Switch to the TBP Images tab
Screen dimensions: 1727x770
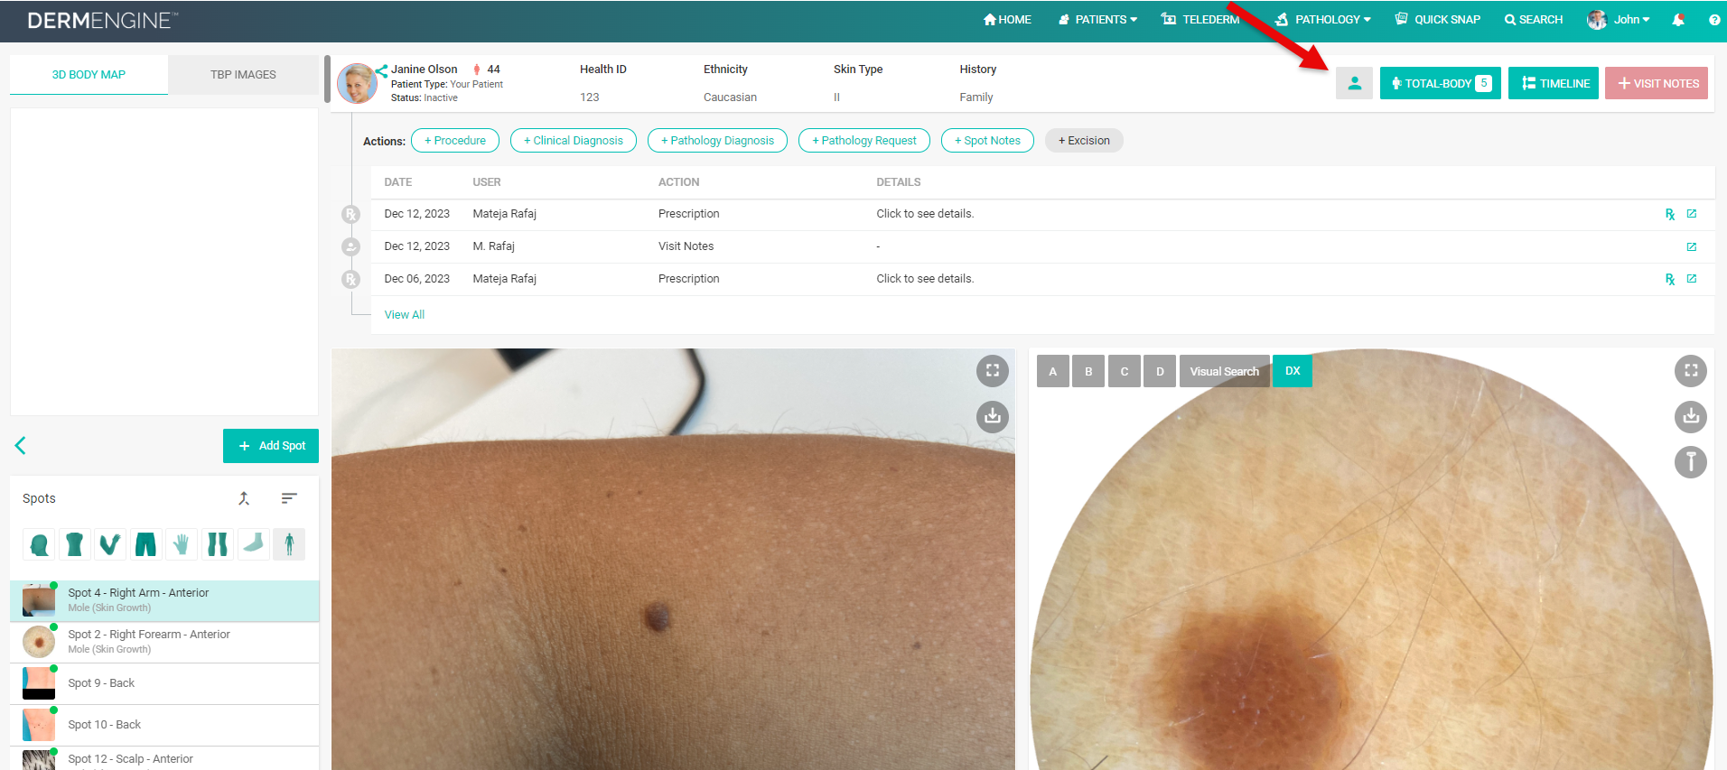pos(244,75)
